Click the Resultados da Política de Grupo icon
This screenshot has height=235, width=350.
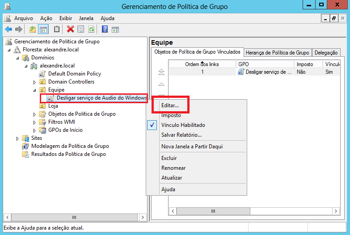pyautogui.click(x=25, y=154)
